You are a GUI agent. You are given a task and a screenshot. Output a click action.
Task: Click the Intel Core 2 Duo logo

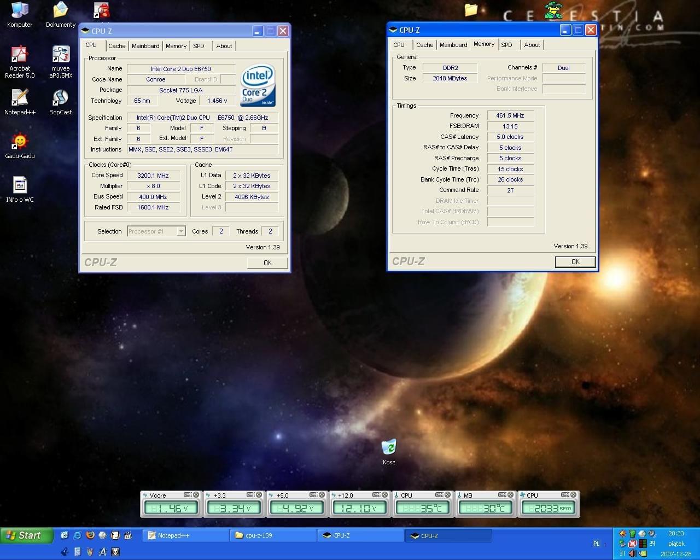pos(258,86)
